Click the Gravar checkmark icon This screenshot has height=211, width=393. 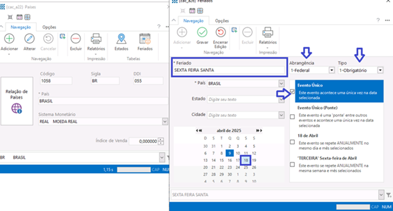click(202, 33)
